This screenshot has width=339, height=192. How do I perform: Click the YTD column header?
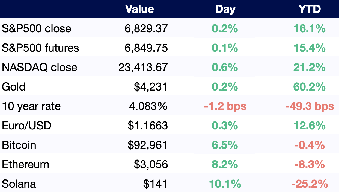(x=310, y=9)
